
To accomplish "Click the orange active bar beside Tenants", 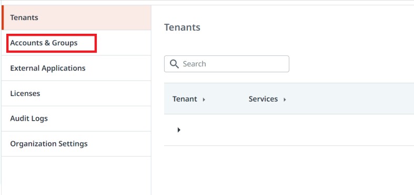I will (3, 17).
